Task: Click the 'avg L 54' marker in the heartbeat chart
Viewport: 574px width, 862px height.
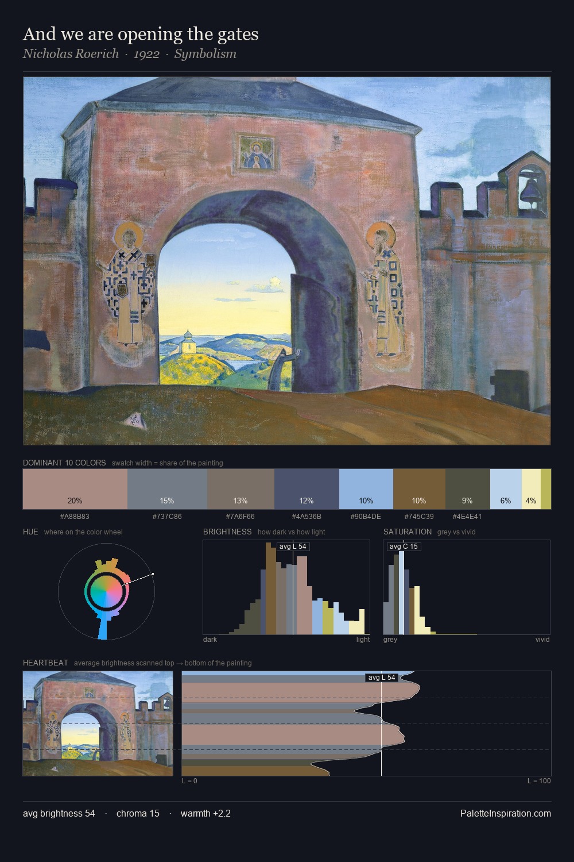Action: (x=382, y=678)
